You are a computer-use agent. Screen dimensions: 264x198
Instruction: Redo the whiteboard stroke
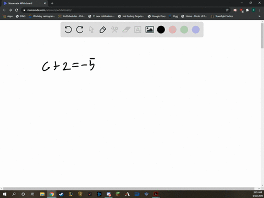pos(80,30)
